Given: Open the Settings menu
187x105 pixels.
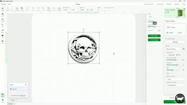Looking at the screenshot, I should click(x=3, y=4).
